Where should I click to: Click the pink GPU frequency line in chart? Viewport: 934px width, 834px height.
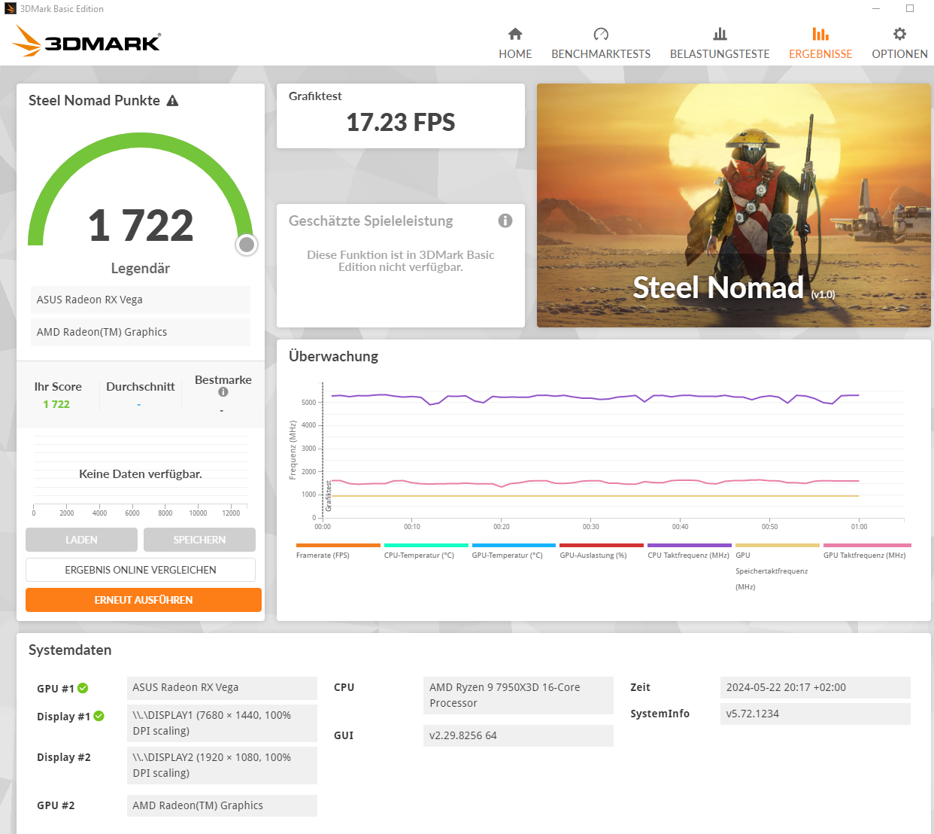click(595, 482)
